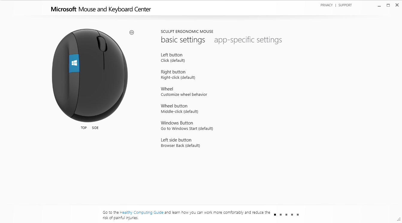The width and height of the screenshot is (402, 223).
Task: Open Windows Button setting
Action: click(187, 126)
